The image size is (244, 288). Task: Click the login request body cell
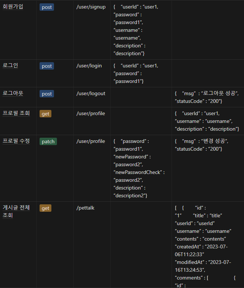click(x=141, y=73)
